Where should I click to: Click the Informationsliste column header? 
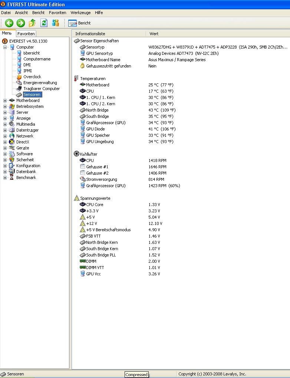point(109,34)
